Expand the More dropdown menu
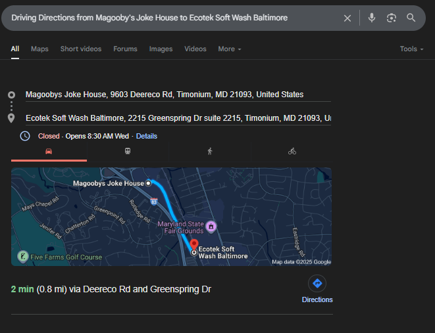435x333 pixels. 230,49
